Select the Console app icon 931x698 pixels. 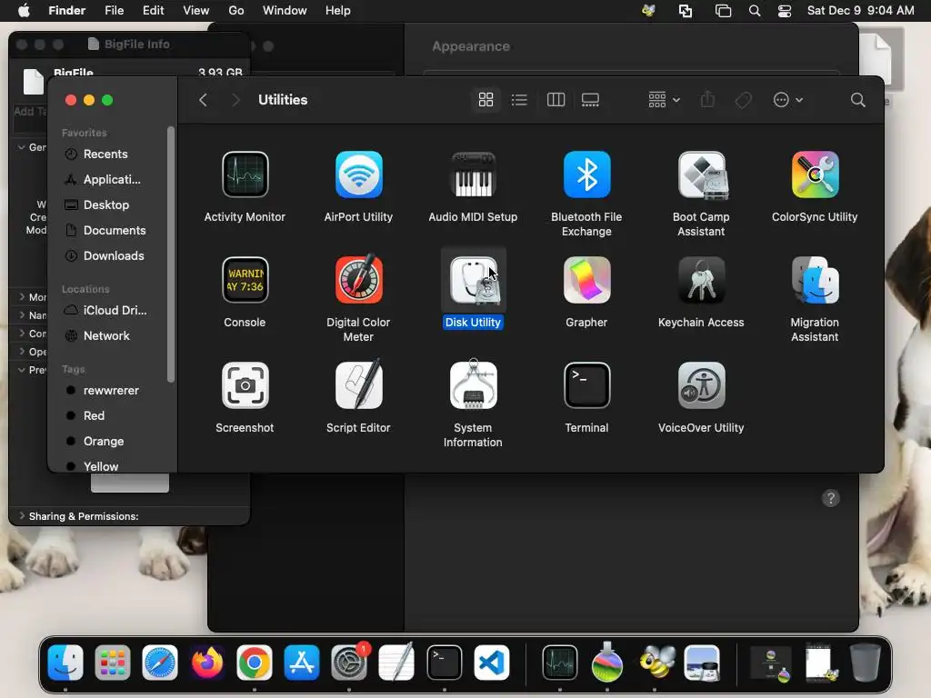[245, 280]
